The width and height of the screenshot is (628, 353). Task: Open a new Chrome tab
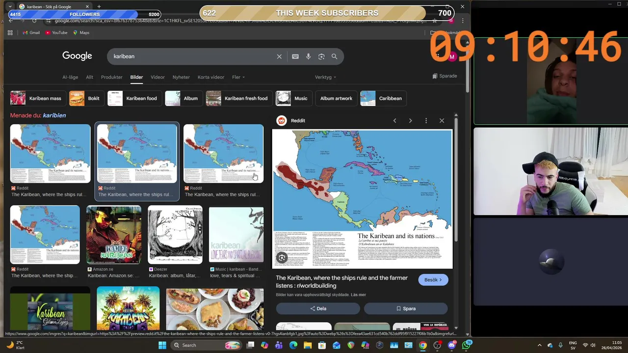click(99, 6)
